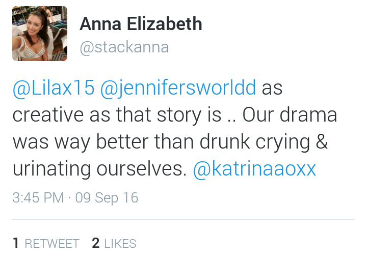Click the tweet text 'creative as that story'
The width and height of the screenshot is (367, 261).
click(107, 115)
